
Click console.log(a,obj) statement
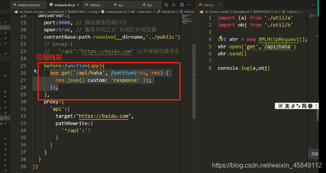(244, 68)
